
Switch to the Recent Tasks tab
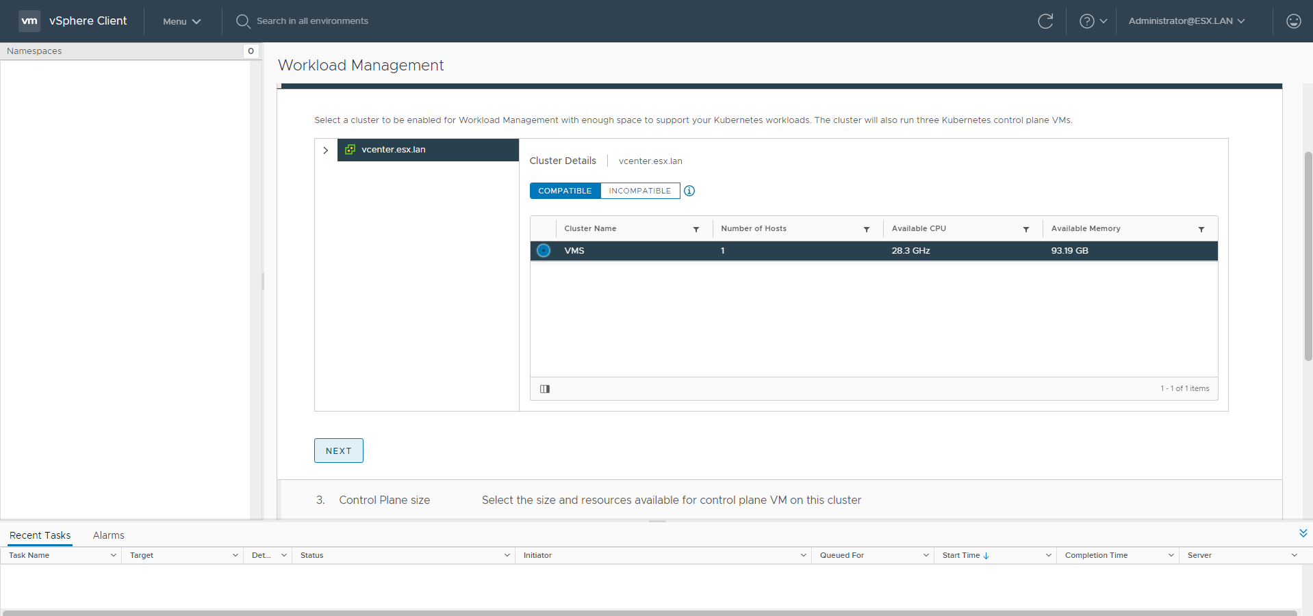click(40, 535)
